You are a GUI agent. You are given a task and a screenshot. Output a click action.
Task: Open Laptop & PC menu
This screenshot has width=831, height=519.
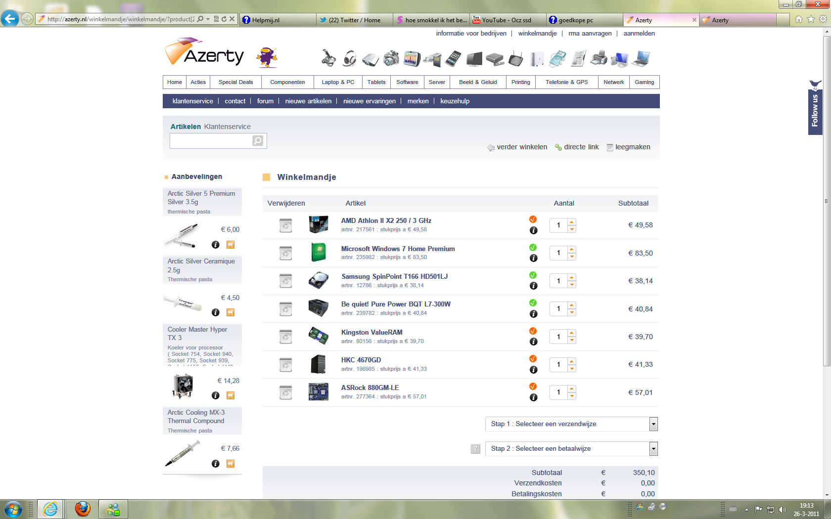click(338, 82)
